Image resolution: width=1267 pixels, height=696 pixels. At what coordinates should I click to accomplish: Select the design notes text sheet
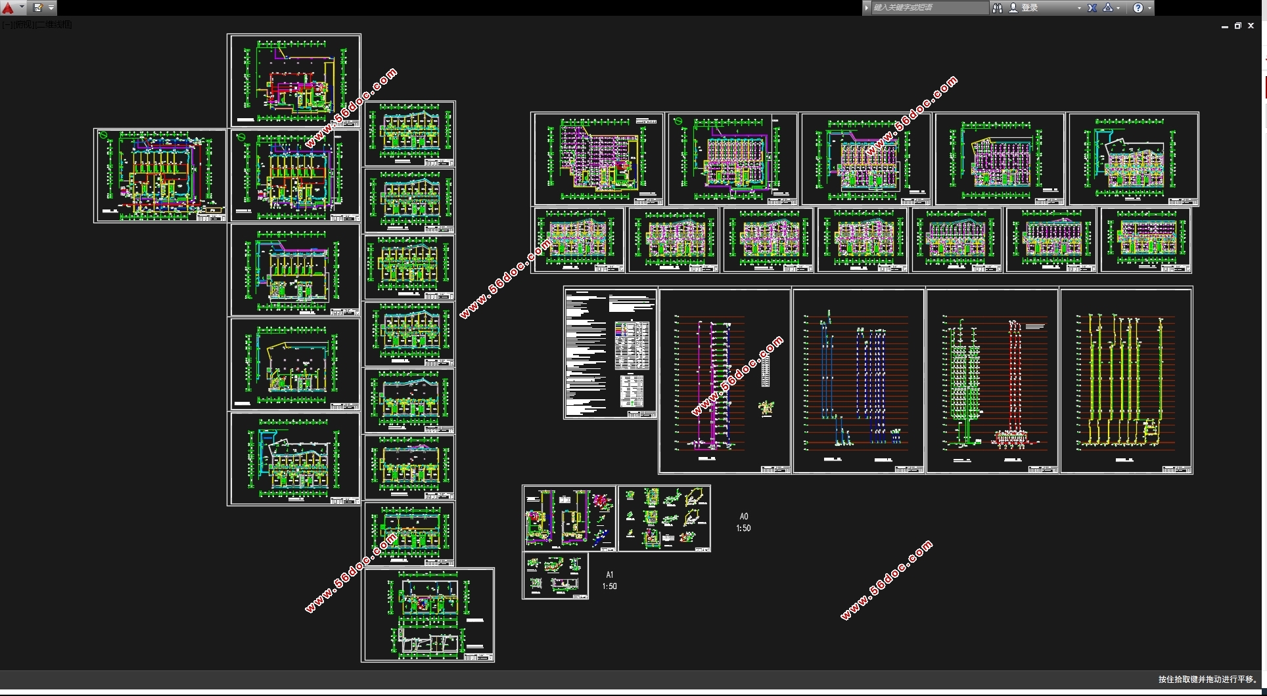click(610, 353)
